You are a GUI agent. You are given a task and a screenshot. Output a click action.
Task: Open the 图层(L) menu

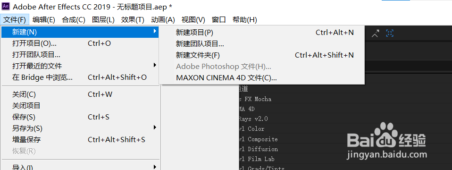coord(103,20)
